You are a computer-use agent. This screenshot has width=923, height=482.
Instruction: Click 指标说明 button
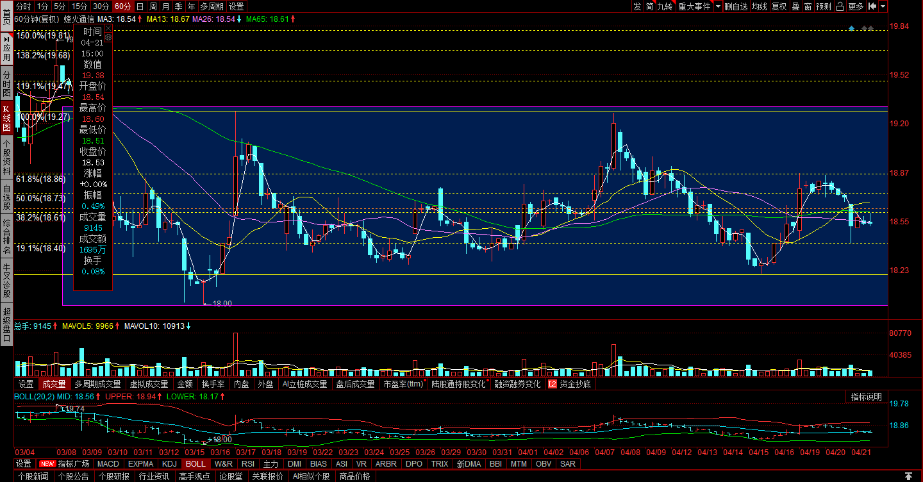[x=867, y=397]
